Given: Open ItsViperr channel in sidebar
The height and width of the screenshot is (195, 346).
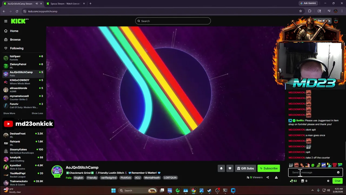Looking at the screenshot, I should 23,58.
